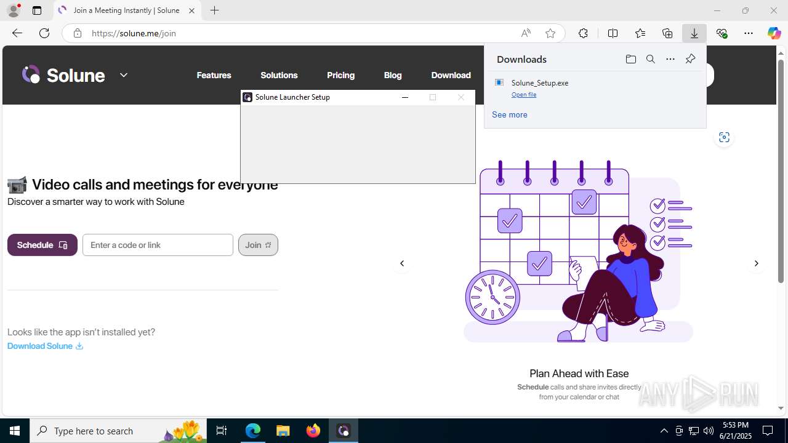Image resolution: width=788 pixels, height=443 pixels.
Task: Add this page to favorites star
Action: (x=550, y=33)
